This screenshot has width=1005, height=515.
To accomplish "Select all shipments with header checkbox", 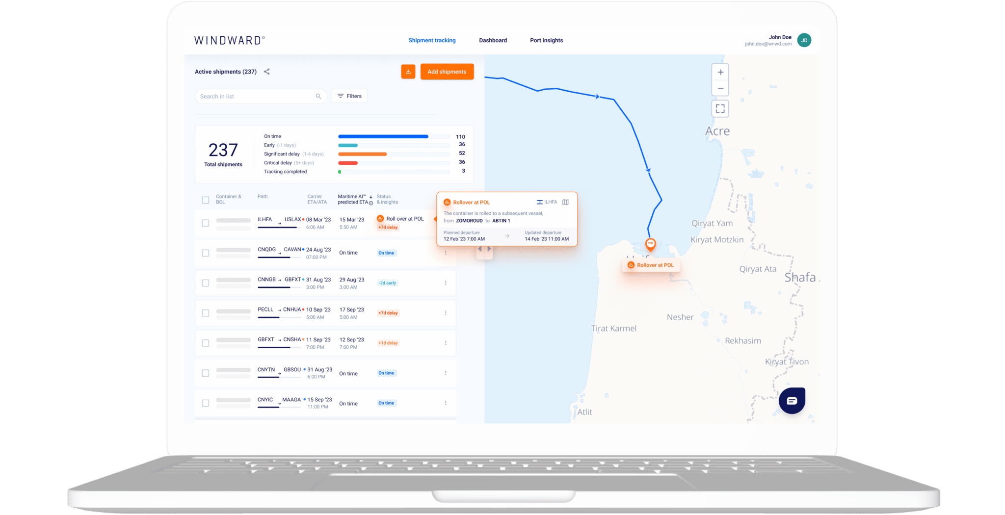I will [x=206, y=200].
